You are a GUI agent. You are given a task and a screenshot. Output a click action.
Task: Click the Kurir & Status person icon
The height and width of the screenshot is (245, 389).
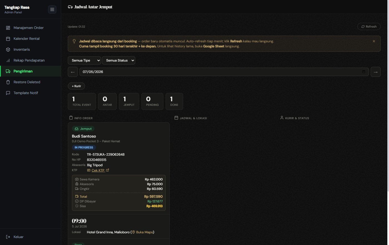point(282,118)
